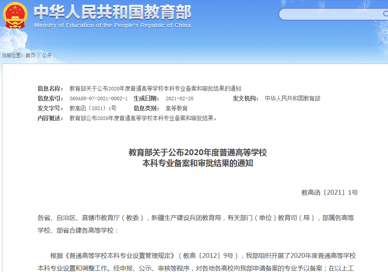Click the line 学校、部省合建各高等学校：
Image resolution: width=388 pixels, height=272 pixels.
click(x=78, y=230)
